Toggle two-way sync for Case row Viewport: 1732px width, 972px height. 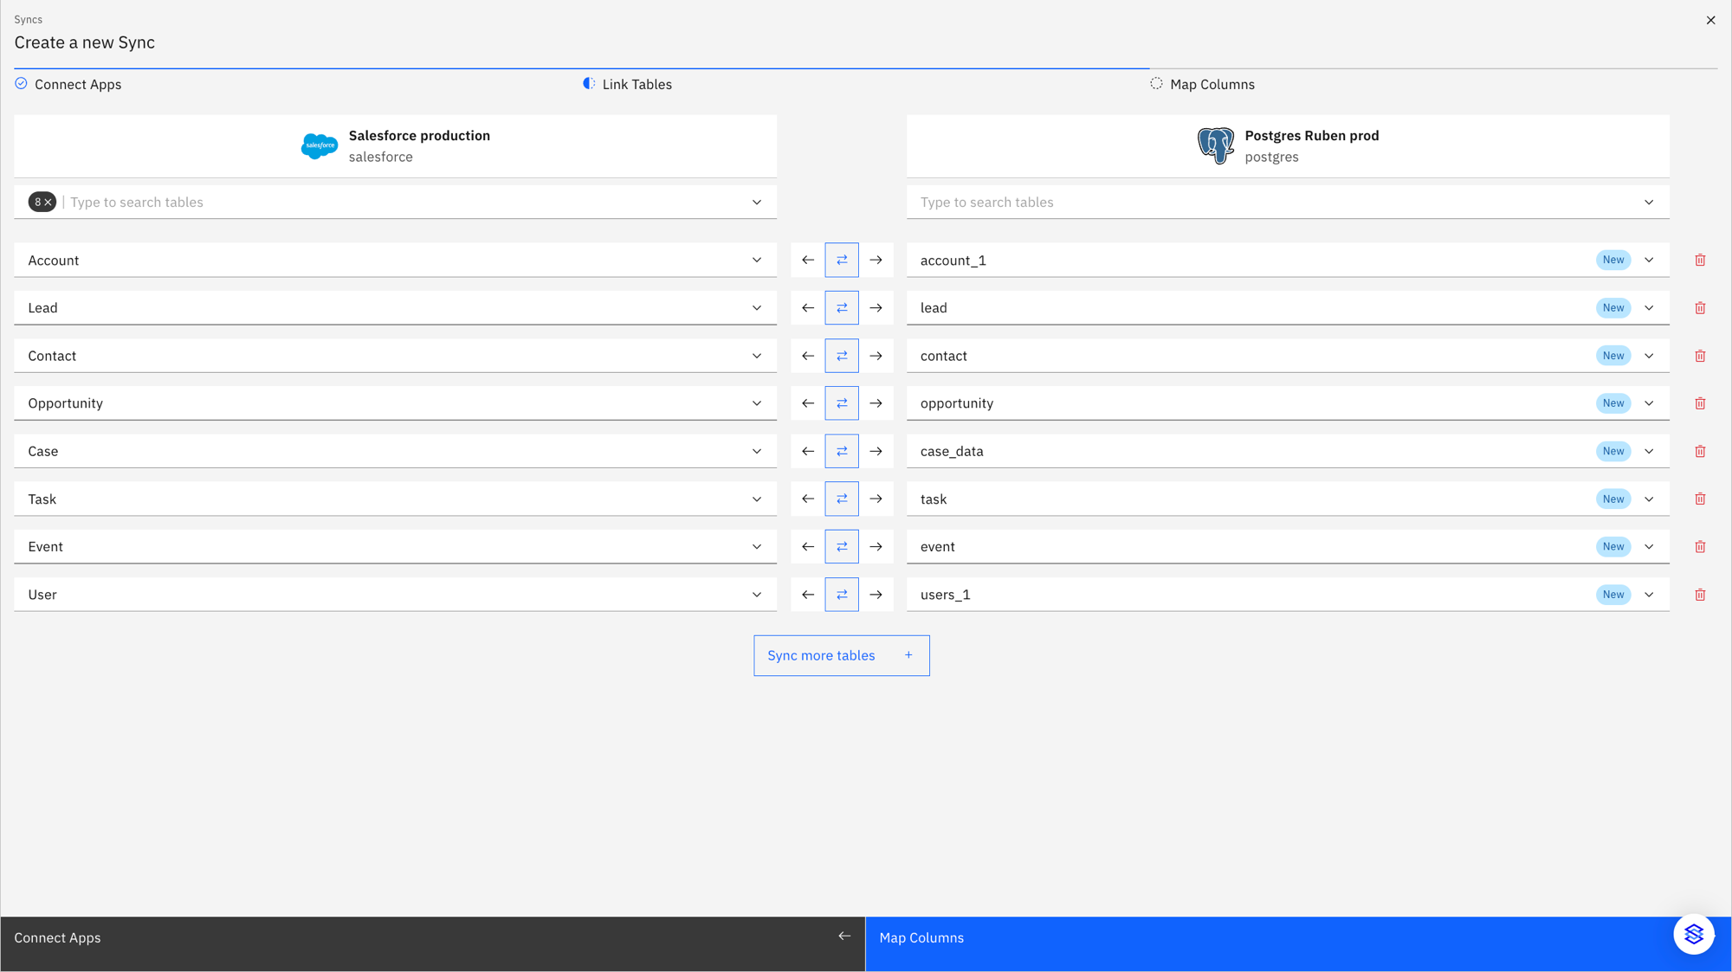(x=842, y=451)
